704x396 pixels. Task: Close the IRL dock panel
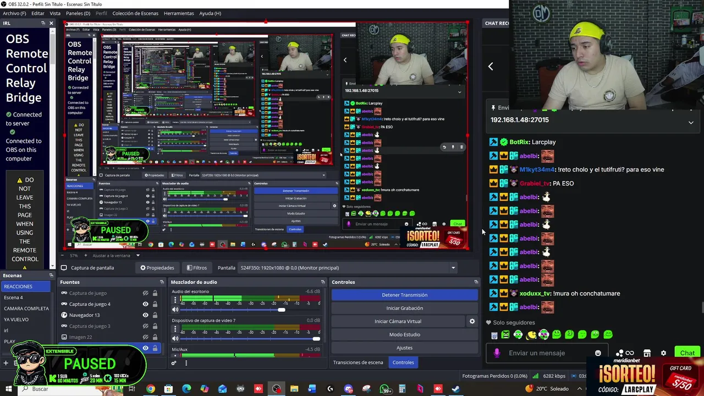click(51, 23)
